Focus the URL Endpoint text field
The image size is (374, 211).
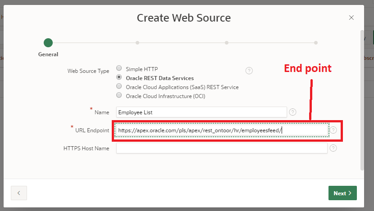[x=221, y=130]
